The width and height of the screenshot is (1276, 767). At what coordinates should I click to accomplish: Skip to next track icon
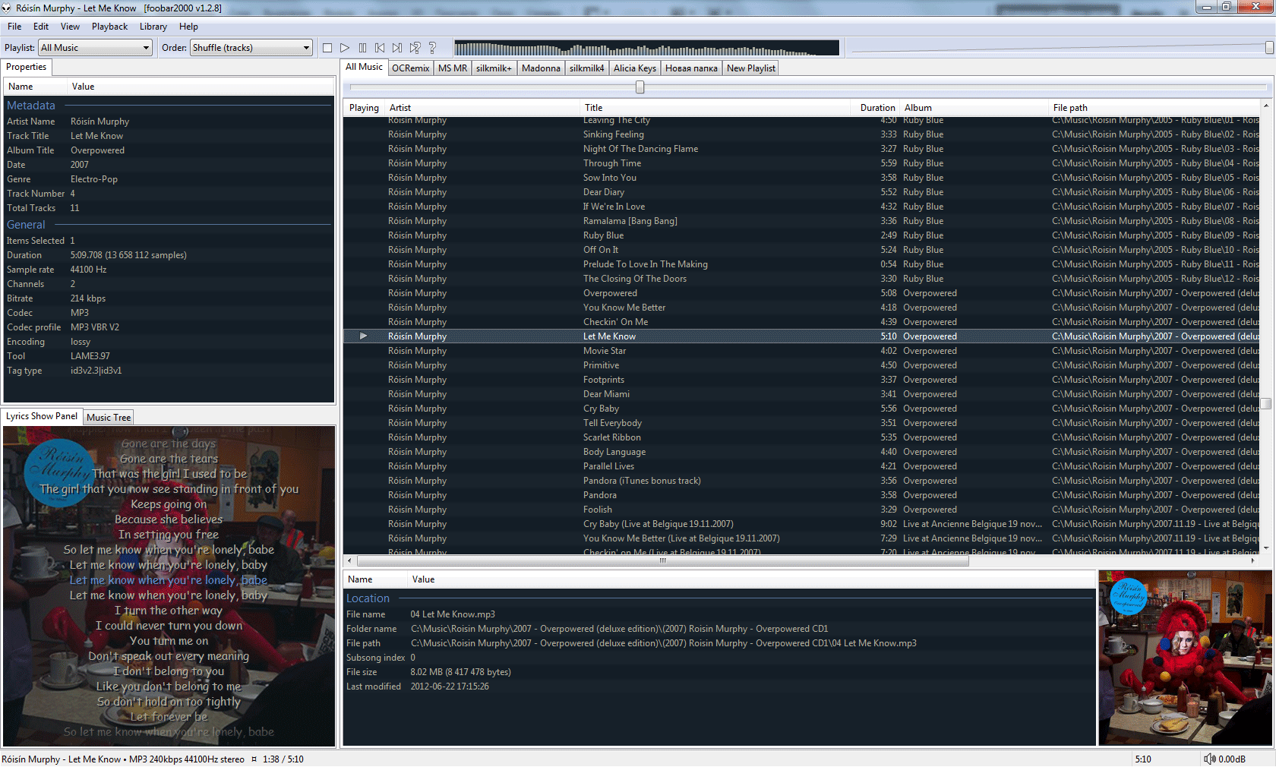coord(397,48)
